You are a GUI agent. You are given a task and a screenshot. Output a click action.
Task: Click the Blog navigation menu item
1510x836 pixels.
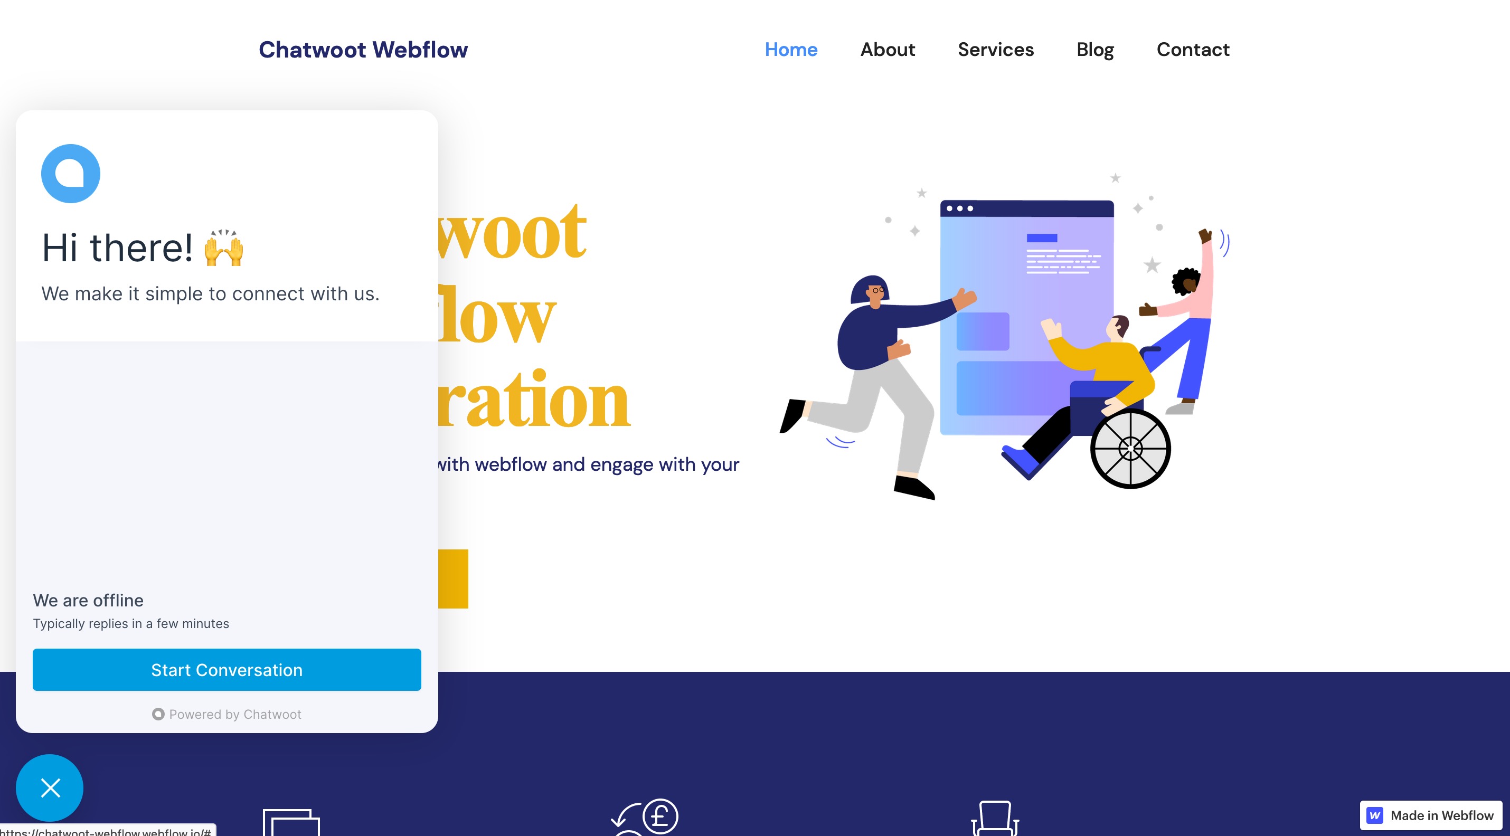[1095, 50]
